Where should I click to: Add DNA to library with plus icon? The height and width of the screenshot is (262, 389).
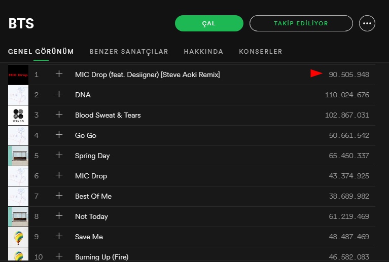59,94
